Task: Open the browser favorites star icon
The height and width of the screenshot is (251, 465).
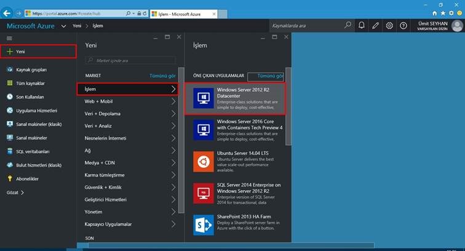Action: click(x=443, y=14)
